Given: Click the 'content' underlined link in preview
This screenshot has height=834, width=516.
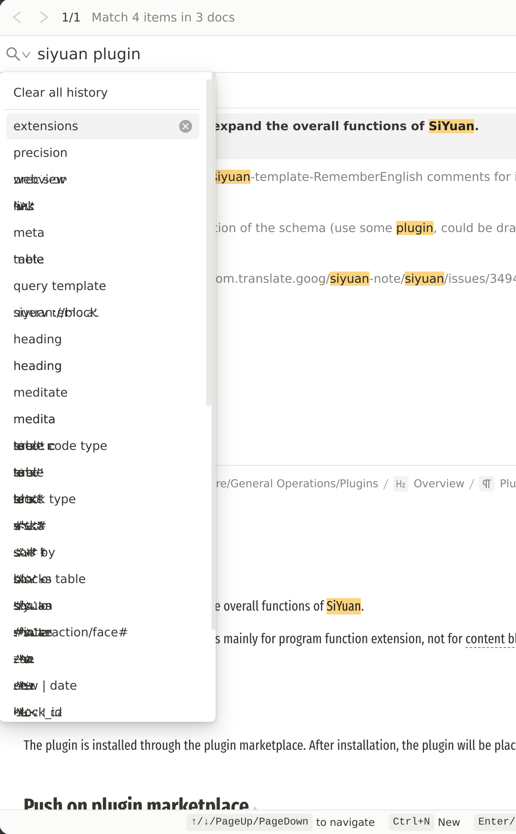Looking at the screenshot, I should (x=485, y=639).
